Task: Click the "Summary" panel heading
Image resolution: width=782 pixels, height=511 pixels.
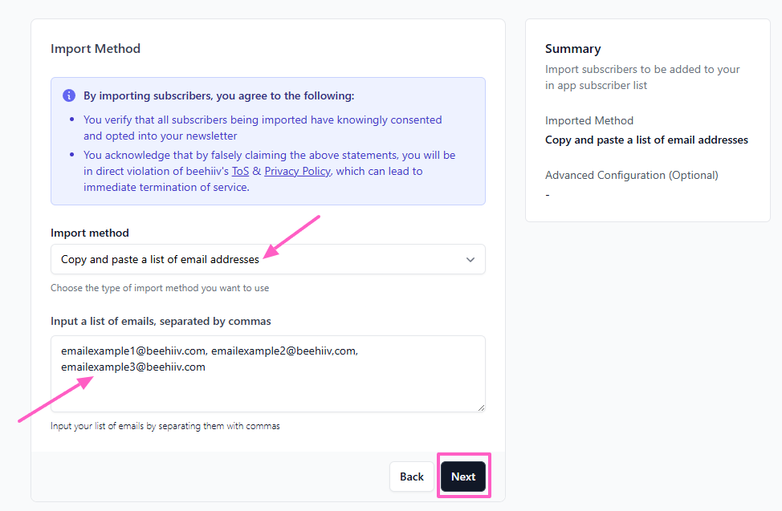Action: (x=572, y=49)
